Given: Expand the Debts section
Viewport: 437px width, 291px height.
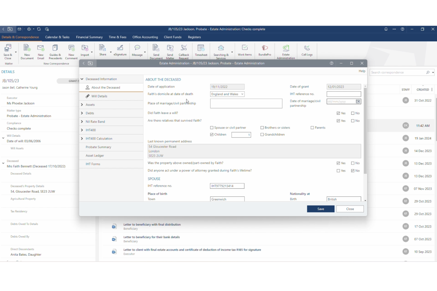Looking at the screenshot, I should click(x=82, y=113).
